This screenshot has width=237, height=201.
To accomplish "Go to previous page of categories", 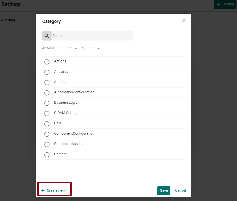I will tap(62, 48).
